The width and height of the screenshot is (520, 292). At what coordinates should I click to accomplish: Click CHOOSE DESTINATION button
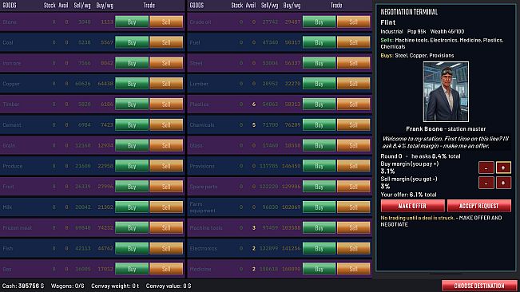pyautogui.click(x=479, y=286)
